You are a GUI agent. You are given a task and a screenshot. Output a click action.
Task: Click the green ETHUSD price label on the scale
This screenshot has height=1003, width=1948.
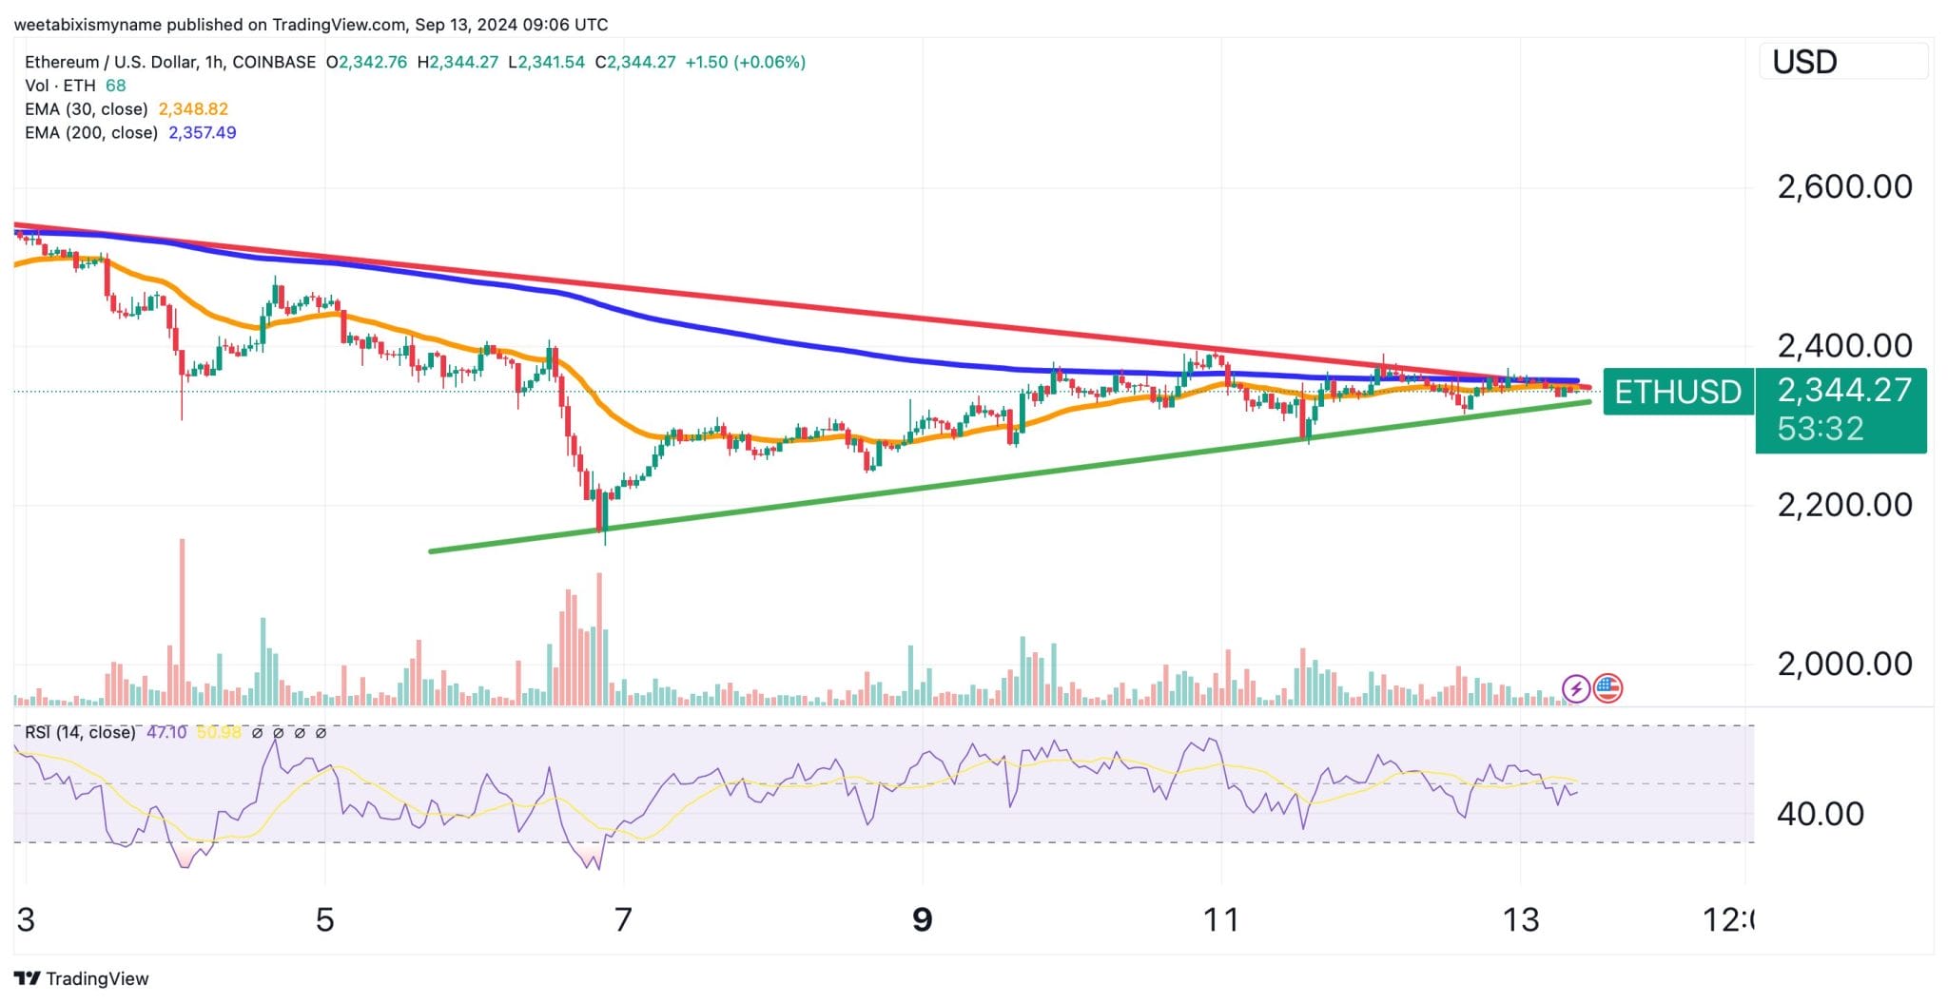pos(1677,392)
